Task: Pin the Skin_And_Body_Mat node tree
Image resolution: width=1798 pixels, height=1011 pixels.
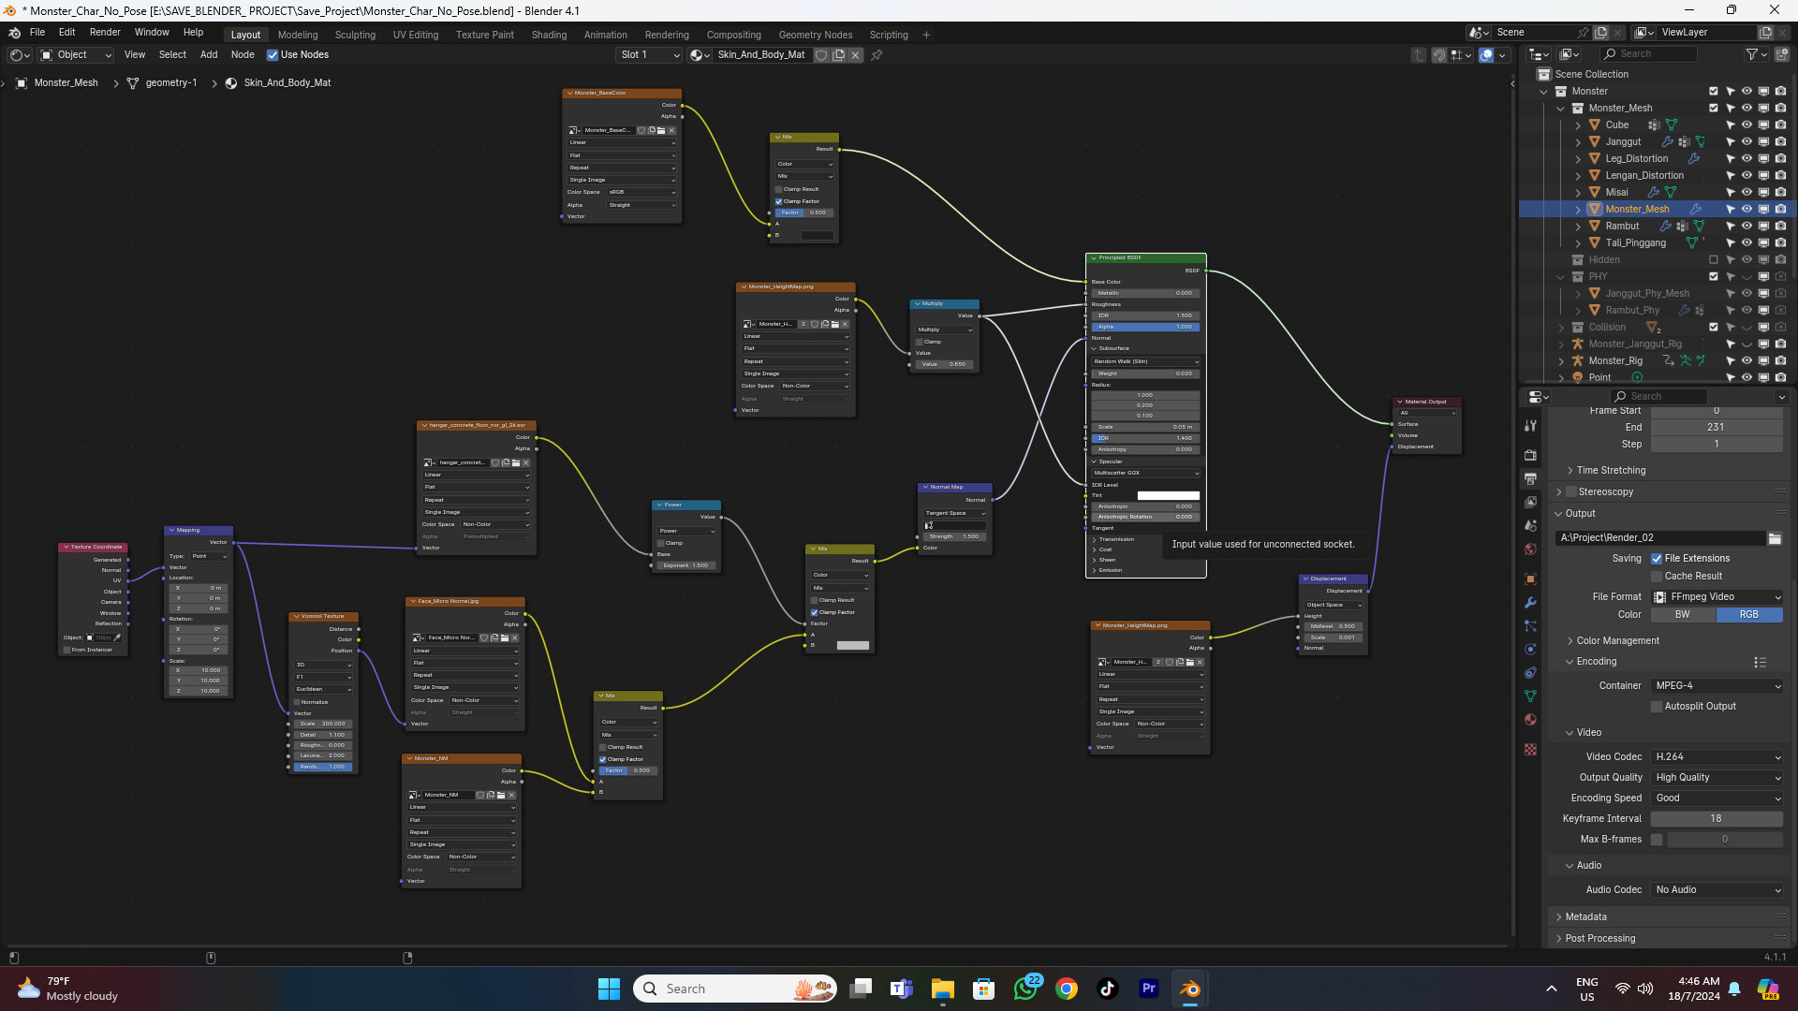Action: click(x=877, y=55)
